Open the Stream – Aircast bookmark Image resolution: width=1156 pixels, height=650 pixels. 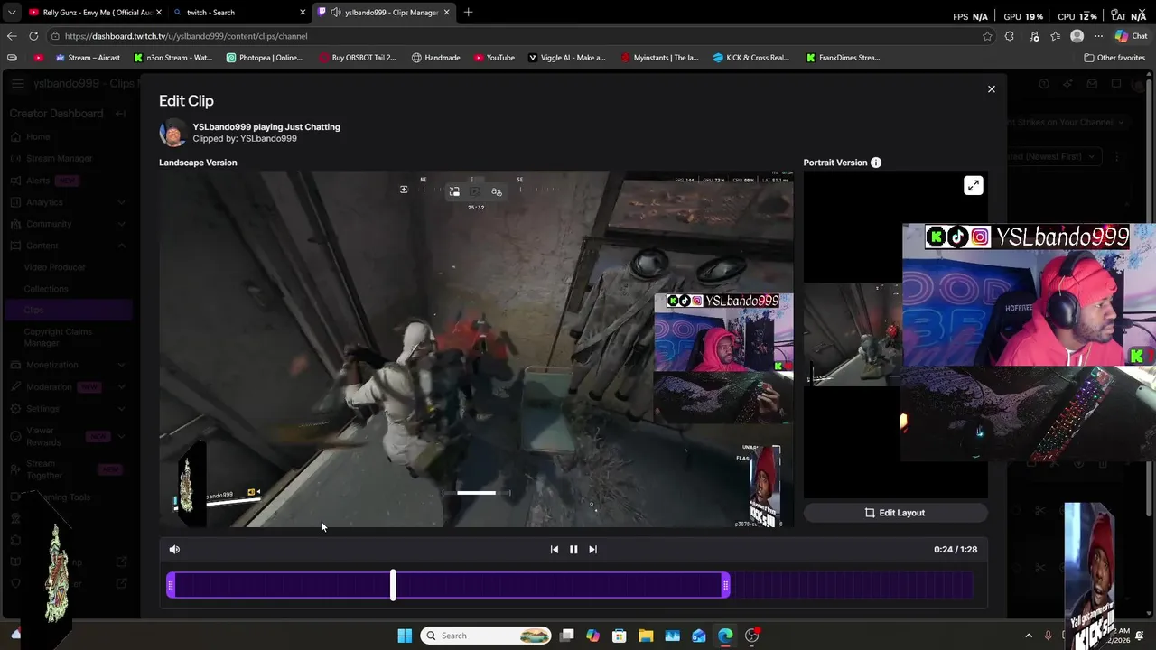[x=88, y=58]
